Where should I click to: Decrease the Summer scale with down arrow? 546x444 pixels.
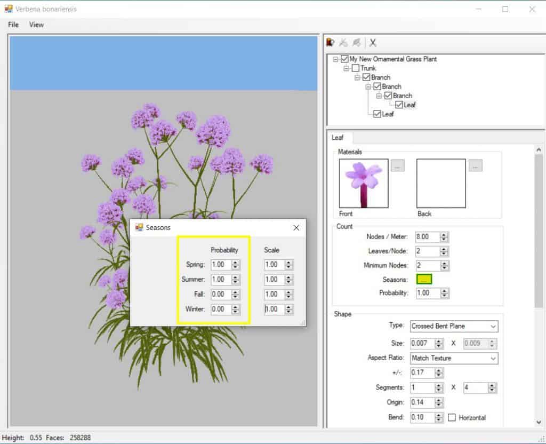coord(288,282)
